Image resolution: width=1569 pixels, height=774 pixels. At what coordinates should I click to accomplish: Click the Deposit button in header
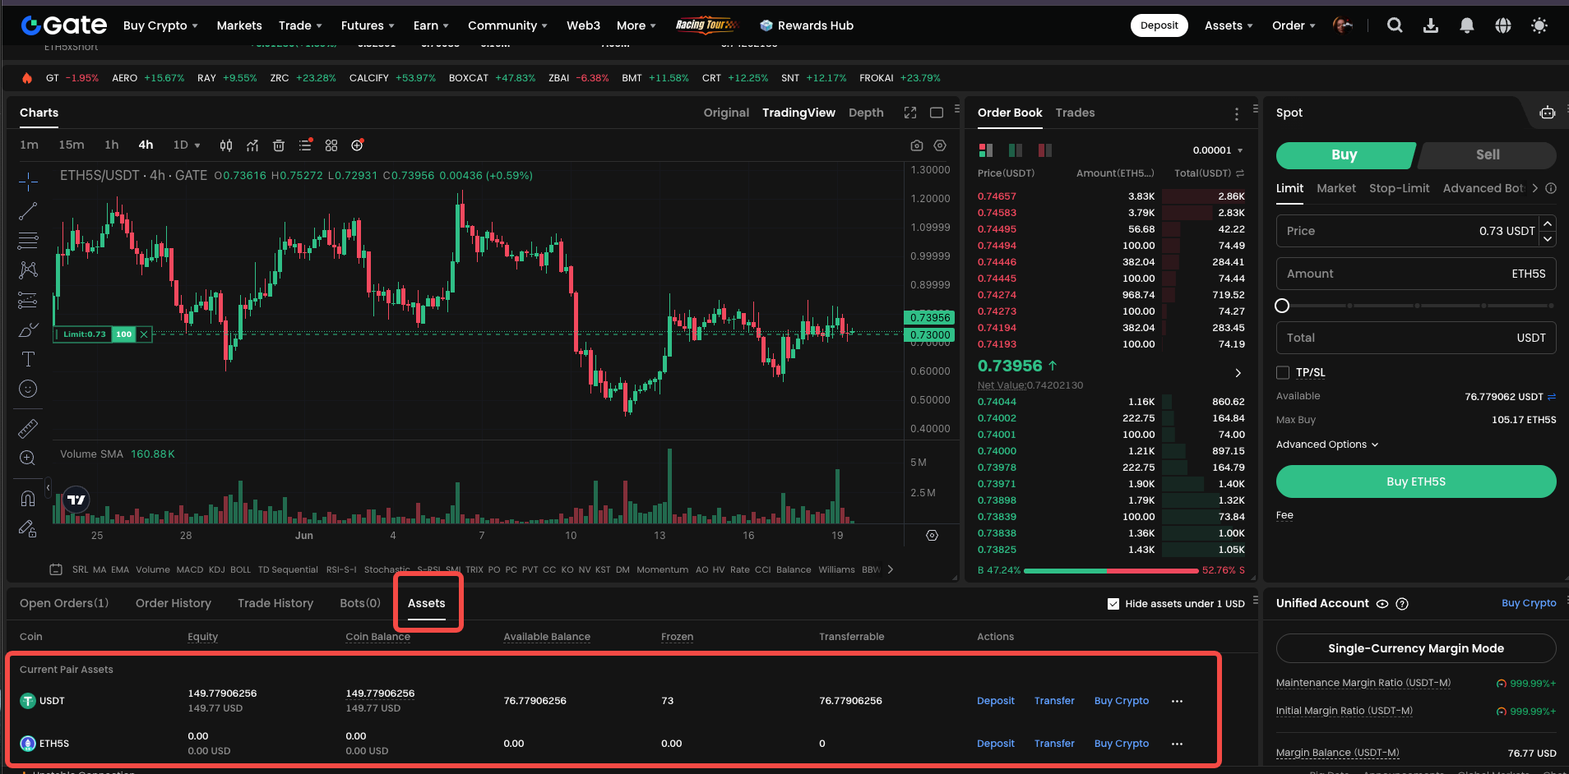[1159, 25]
